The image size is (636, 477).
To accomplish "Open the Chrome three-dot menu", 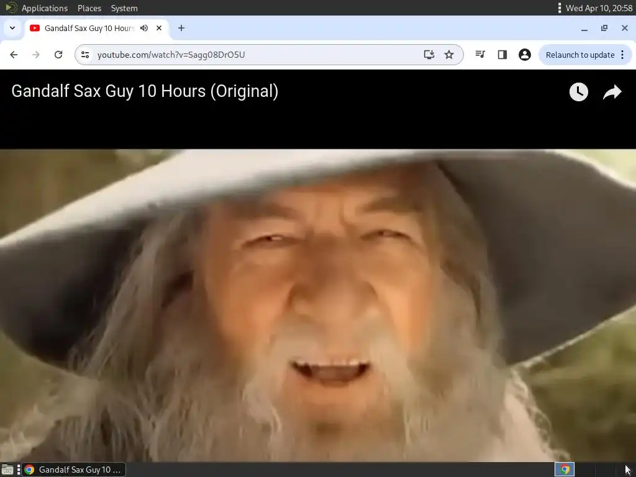I will 622,55.
